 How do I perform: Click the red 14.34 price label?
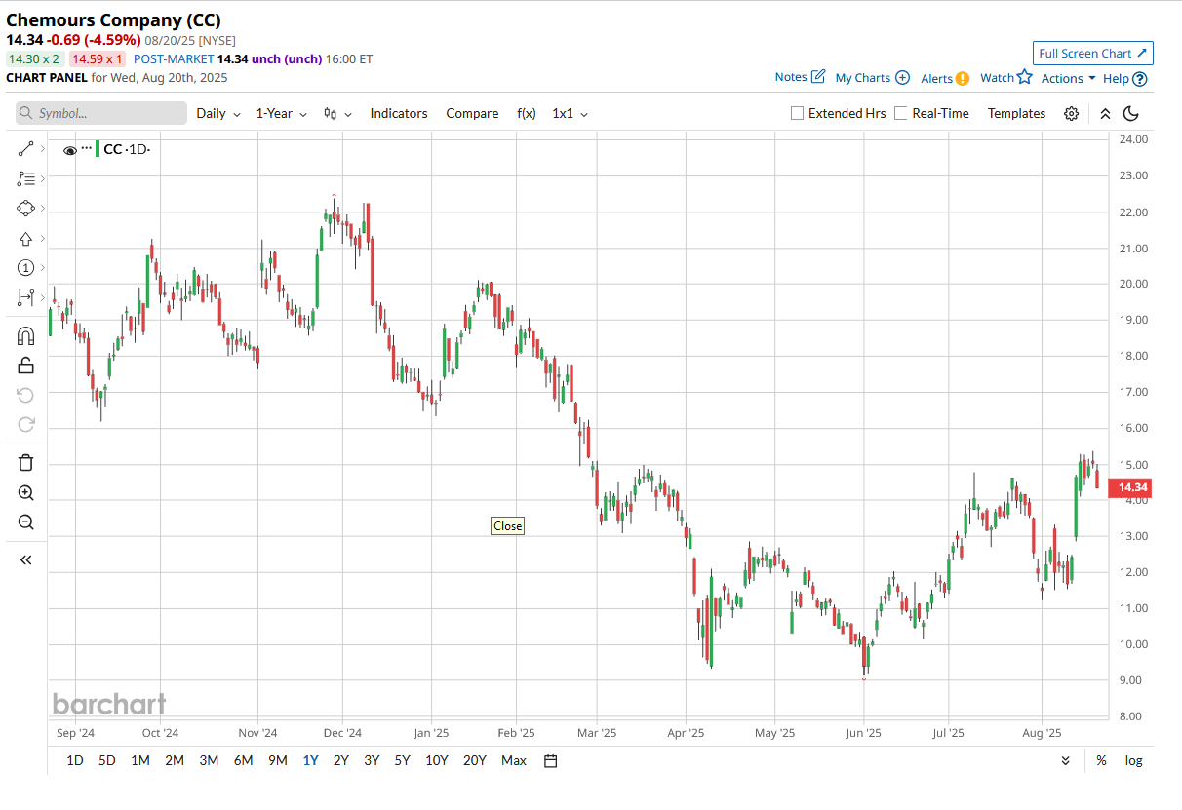click(1132, 487)
